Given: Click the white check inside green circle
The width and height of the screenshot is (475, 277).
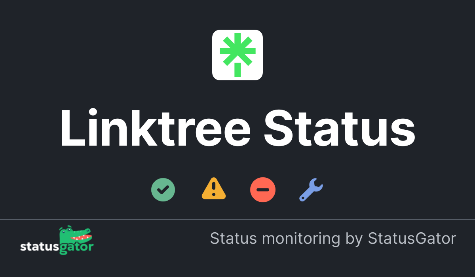Looking at the screenshot, I should pyautogui.click(x=163, y=190).
